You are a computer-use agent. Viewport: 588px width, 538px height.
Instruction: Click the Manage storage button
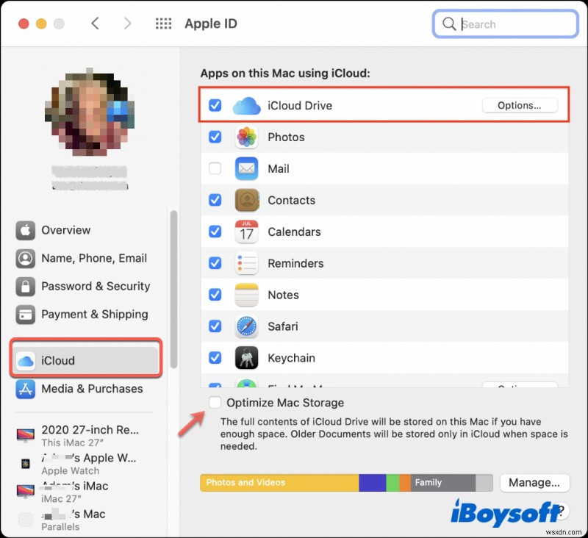534,483
